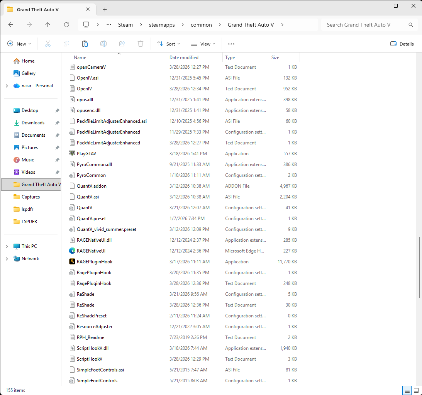Click the Back navigation arrow
The width and height of the screenshot is (422, 395).
[x=11, y=25]
